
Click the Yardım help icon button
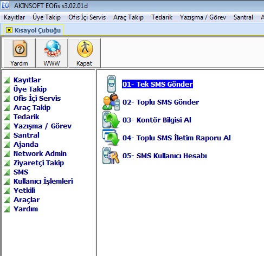(x=20, y=53)
